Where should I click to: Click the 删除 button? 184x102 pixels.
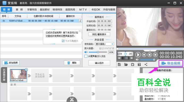click(72, 63)
